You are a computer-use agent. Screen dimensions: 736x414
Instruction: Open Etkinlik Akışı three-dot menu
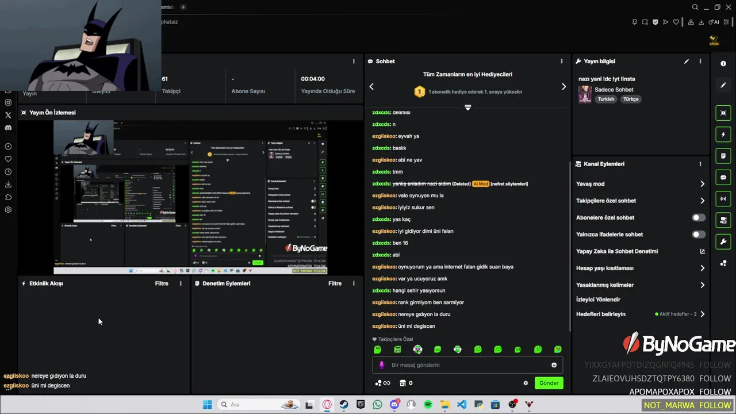[x=181, y=283]
